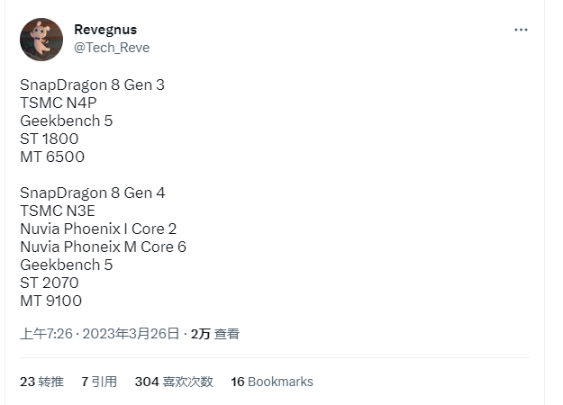Click the "TSMC N3E" line
Viewport: 563px width, 405px height.
pos(58,211)
